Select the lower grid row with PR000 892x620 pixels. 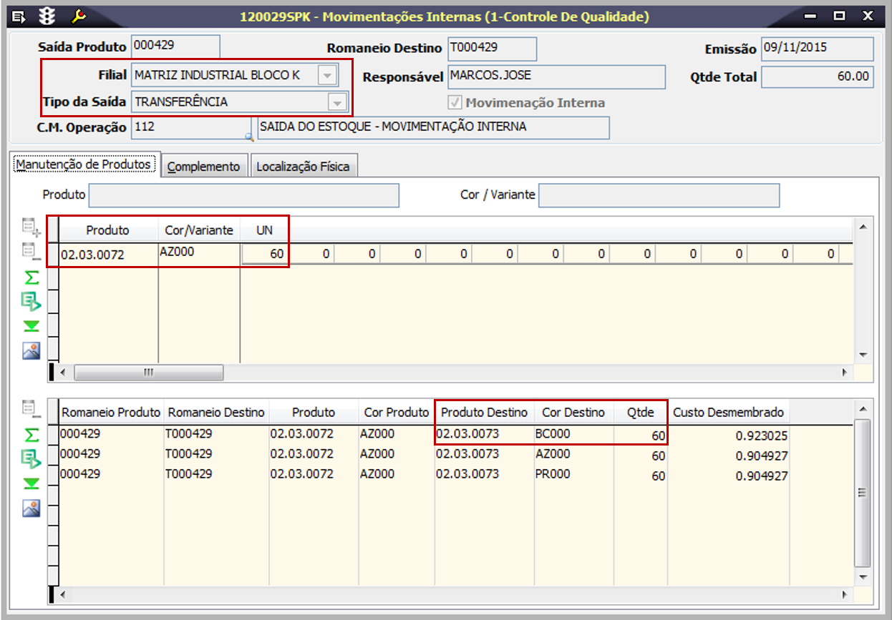tap(552, 474)
